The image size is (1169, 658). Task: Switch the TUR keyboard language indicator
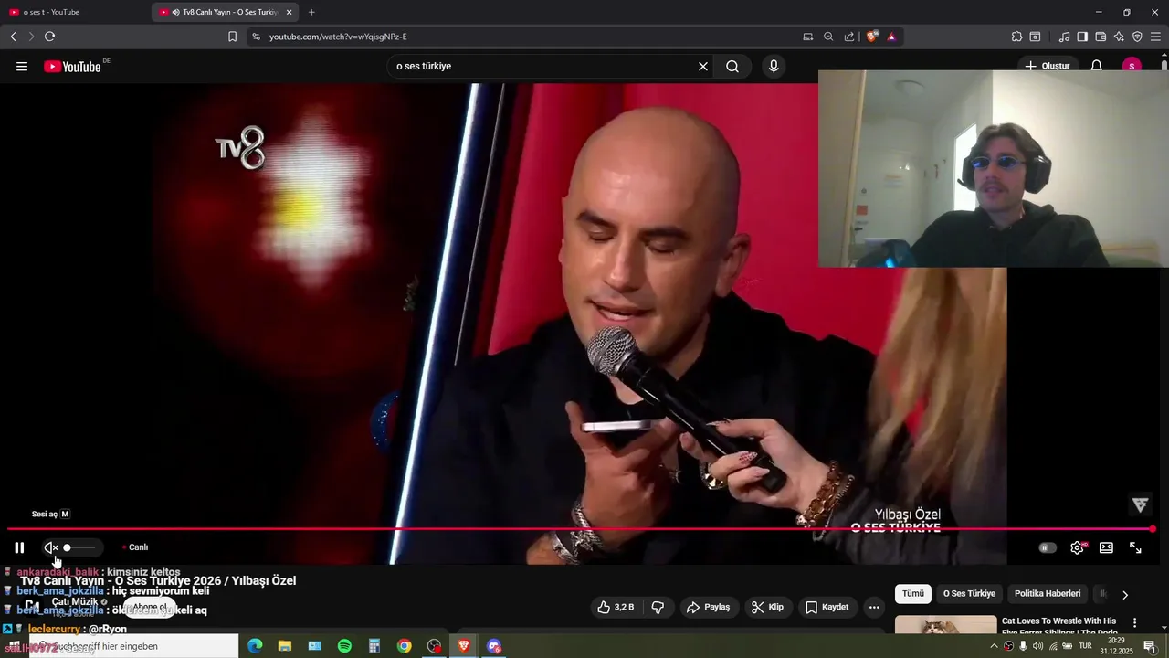(1086, 646)
